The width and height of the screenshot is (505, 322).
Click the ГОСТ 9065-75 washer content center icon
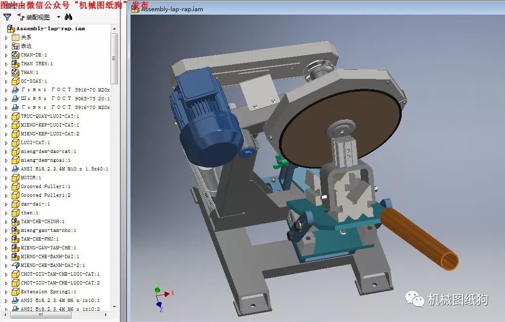pyautogui.click(x=16, y=98)
